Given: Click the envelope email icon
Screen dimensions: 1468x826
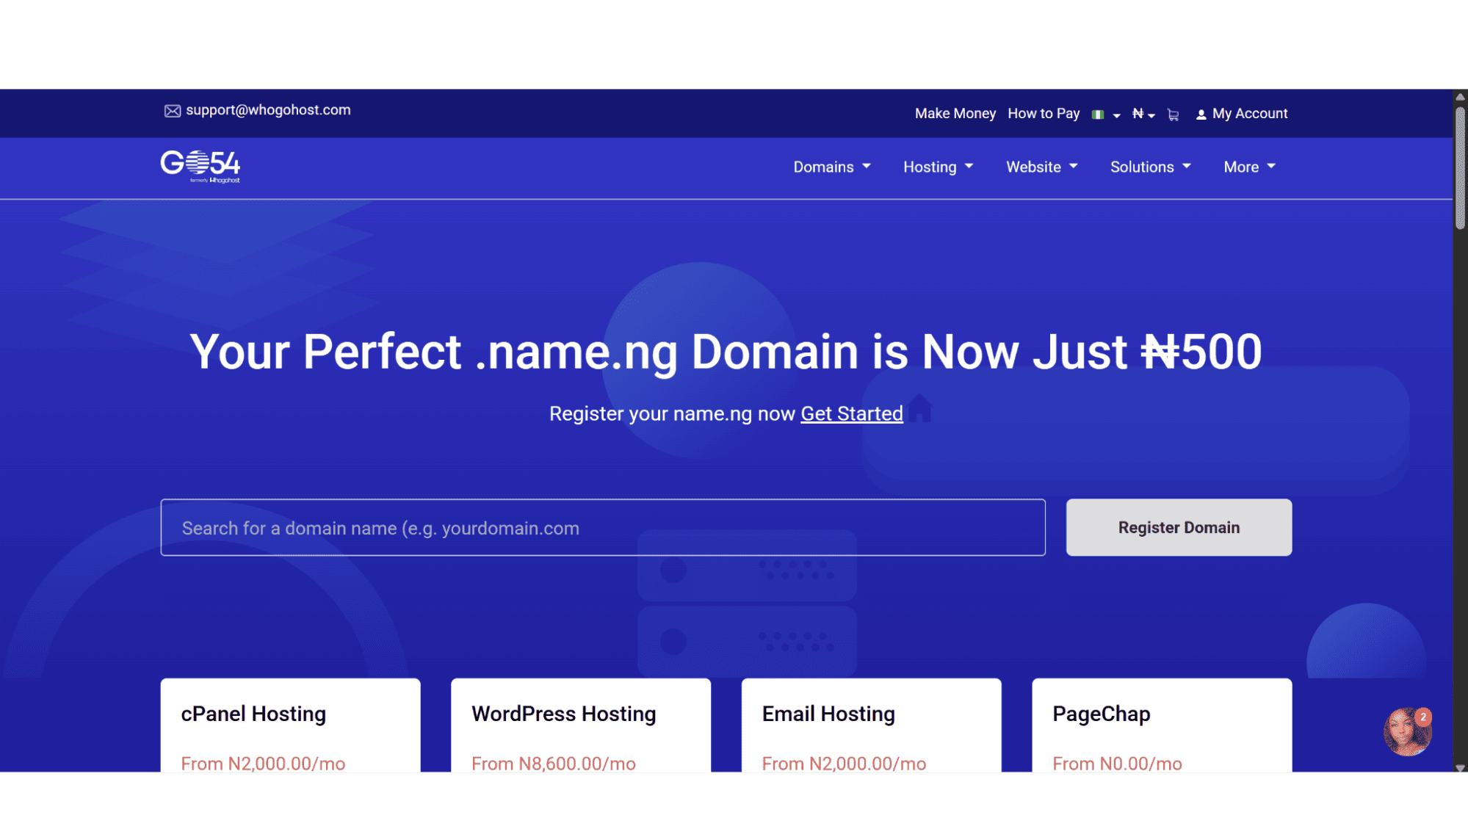Looking at the screenshot, I should [x=172, y=111].
